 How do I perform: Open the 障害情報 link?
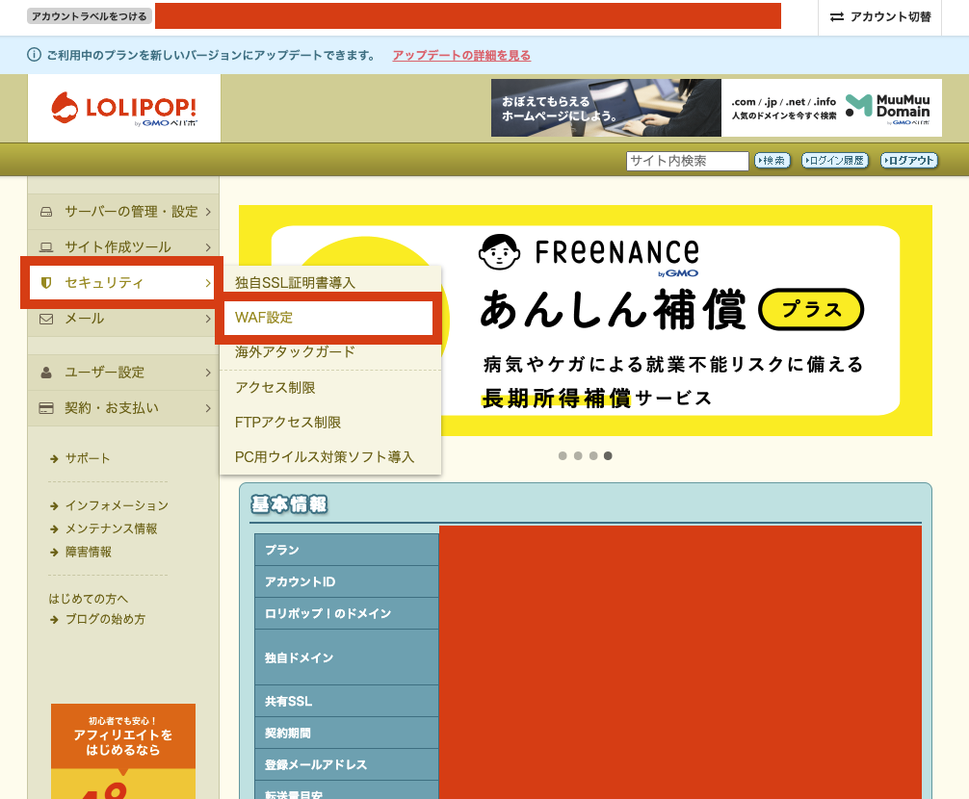(x=89, y=553)
